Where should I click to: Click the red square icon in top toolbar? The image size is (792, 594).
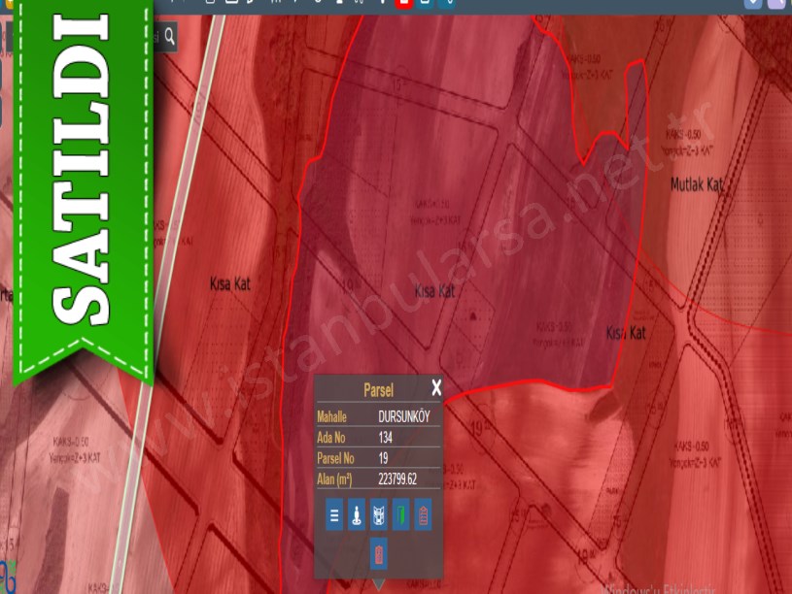coord(403,3)
